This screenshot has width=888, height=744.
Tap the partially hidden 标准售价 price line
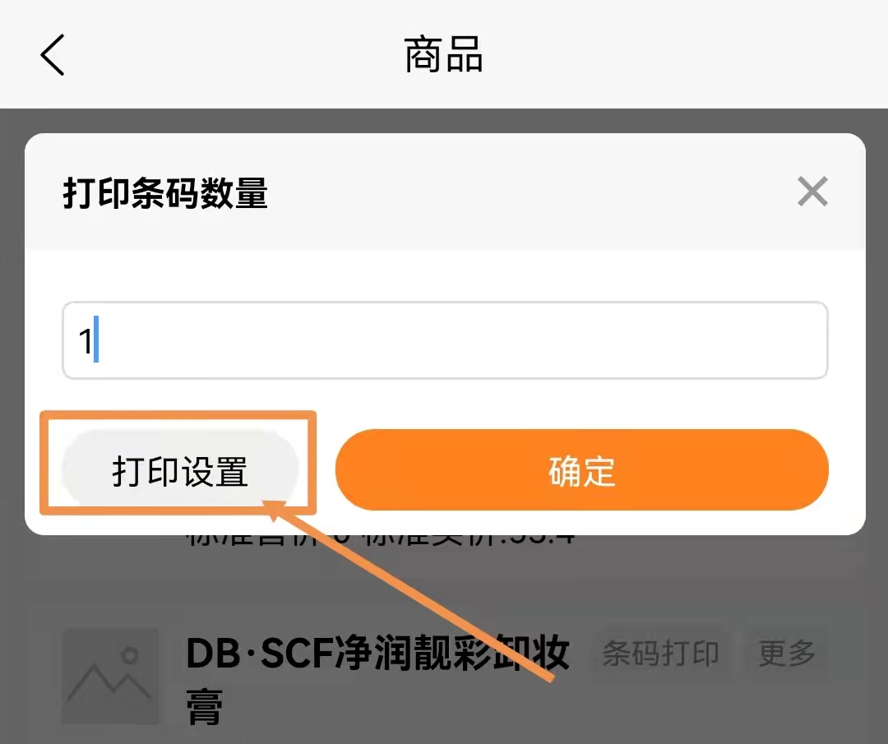pyautogui.click(x=379, y=539)
